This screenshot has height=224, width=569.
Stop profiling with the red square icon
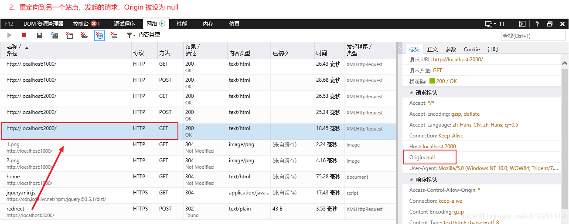click(x=24, y=35)
